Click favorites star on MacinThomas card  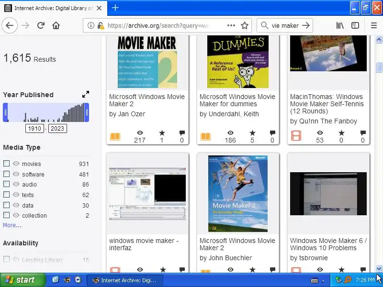click(x=341, y=133)
